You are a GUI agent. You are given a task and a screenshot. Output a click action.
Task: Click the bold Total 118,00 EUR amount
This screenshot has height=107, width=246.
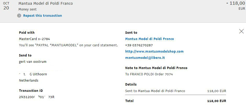217,101
